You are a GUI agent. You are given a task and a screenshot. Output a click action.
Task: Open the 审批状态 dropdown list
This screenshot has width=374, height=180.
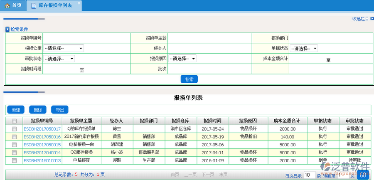(x=59, y=59)
